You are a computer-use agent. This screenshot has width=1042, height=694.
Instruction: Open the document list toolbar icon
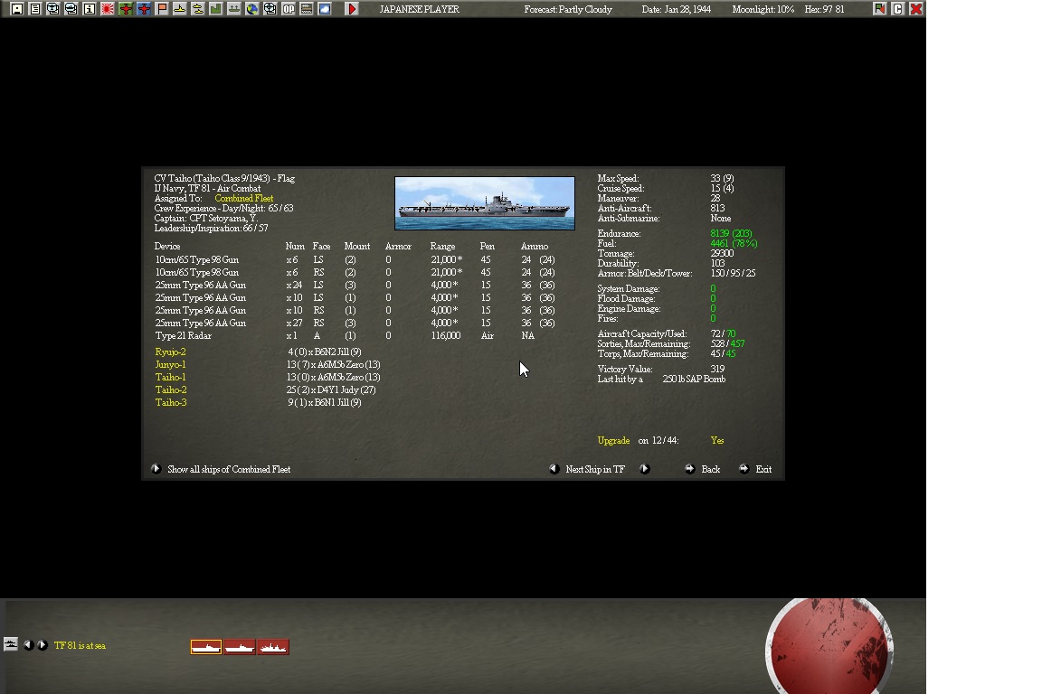click(35, 9)
